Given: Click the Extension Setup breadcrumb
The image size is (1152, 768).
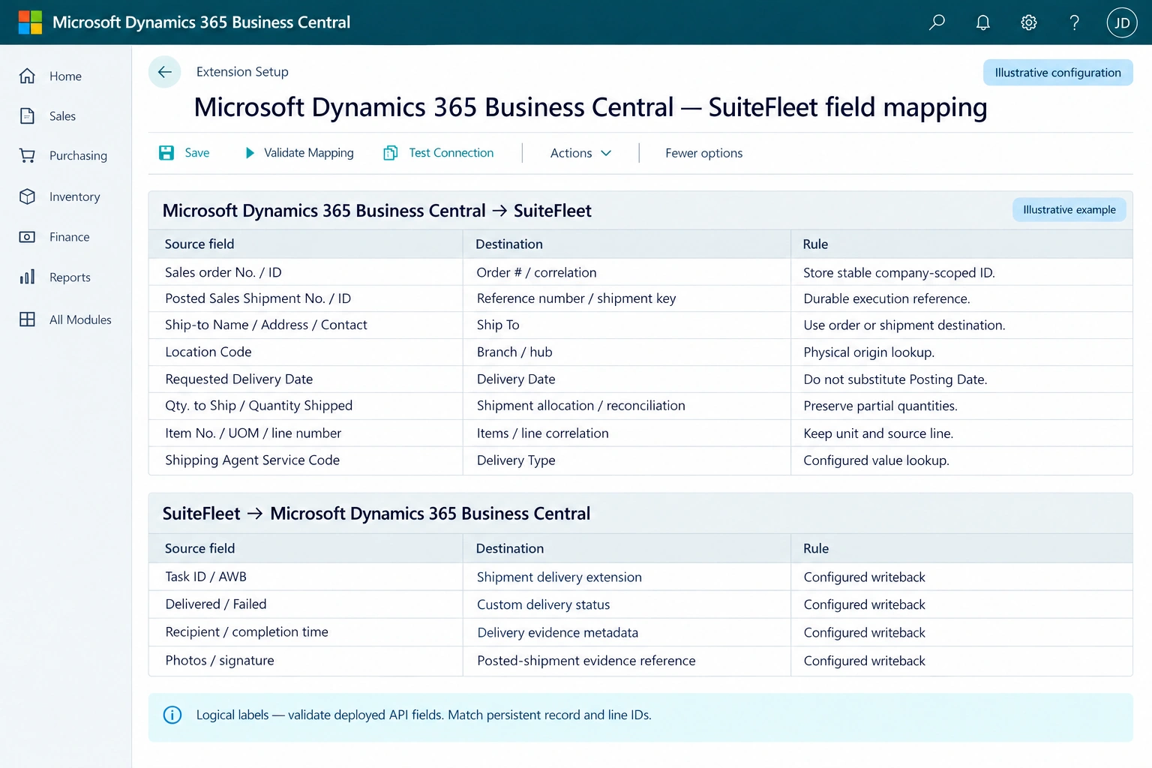Looking at the screenshot, I should [x=242, y=72].
